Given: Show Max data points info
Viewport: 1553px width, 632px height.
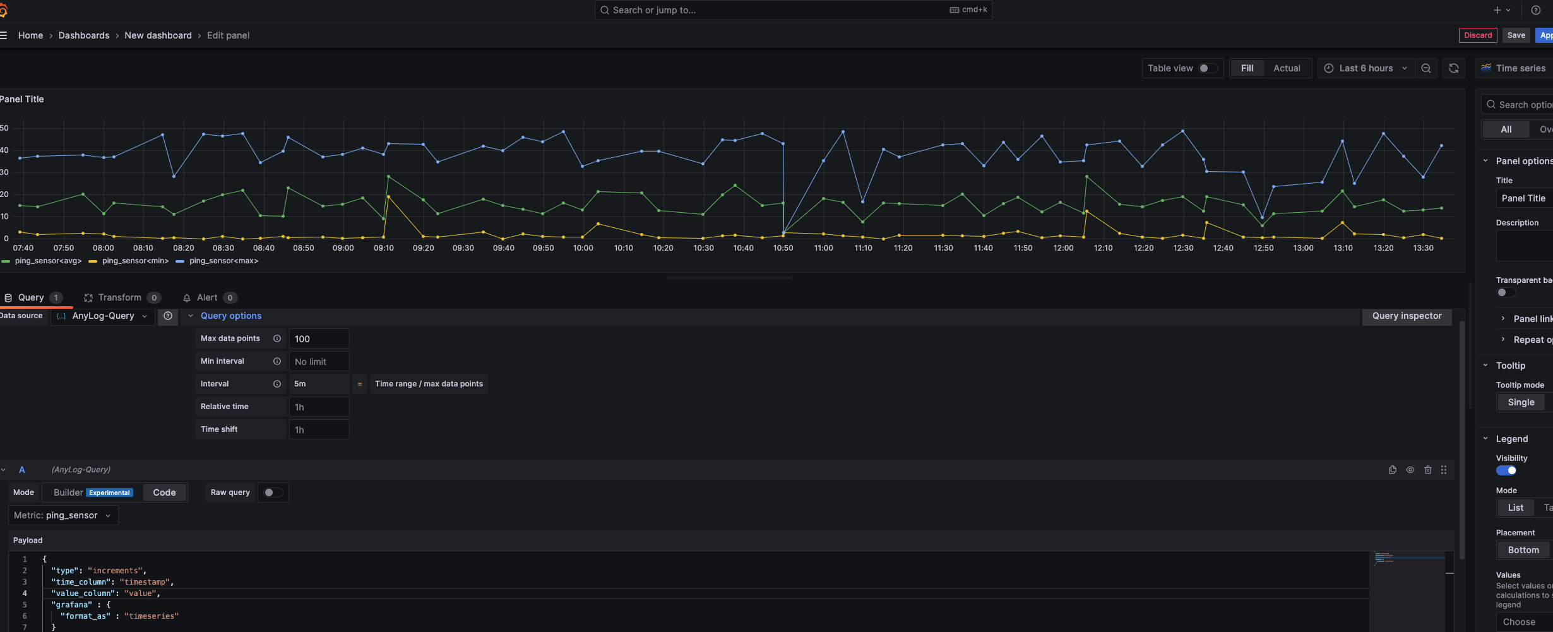Looking at the screenshot, I should 277,338.
